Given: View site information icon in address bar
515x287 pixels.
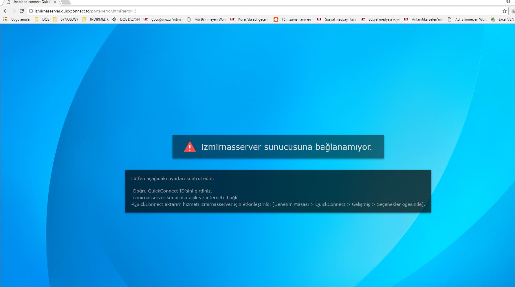Looking at the screenshot, I should pos(31,11).
